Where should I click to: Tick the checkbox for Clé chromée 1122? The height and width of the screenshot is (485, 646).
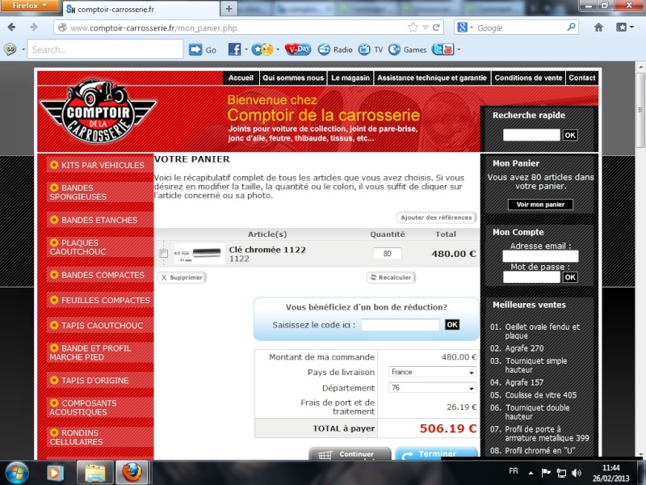click(x=164, y=253)
